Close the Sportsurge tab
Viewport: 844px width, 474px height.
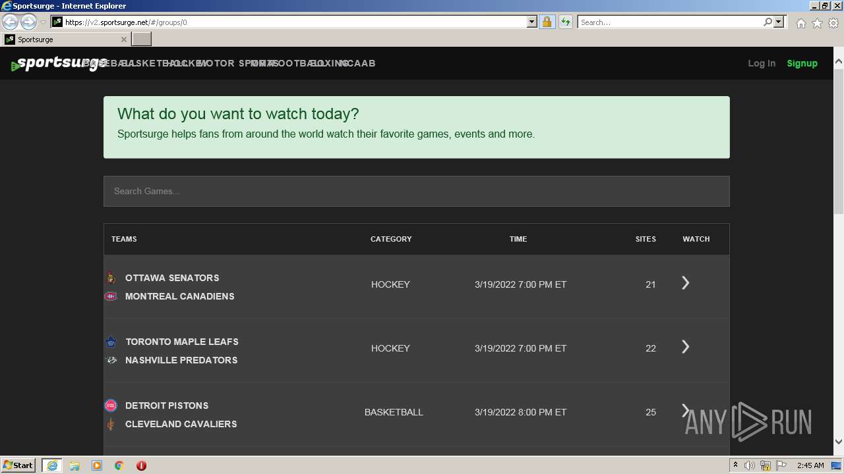[123, 39]
